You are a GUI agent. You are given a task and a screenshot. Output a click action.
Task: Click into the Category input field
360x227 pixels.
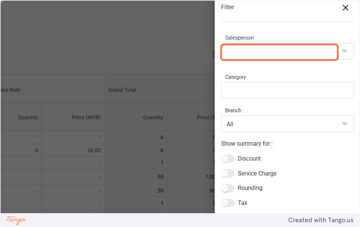(x=287, y=90)
